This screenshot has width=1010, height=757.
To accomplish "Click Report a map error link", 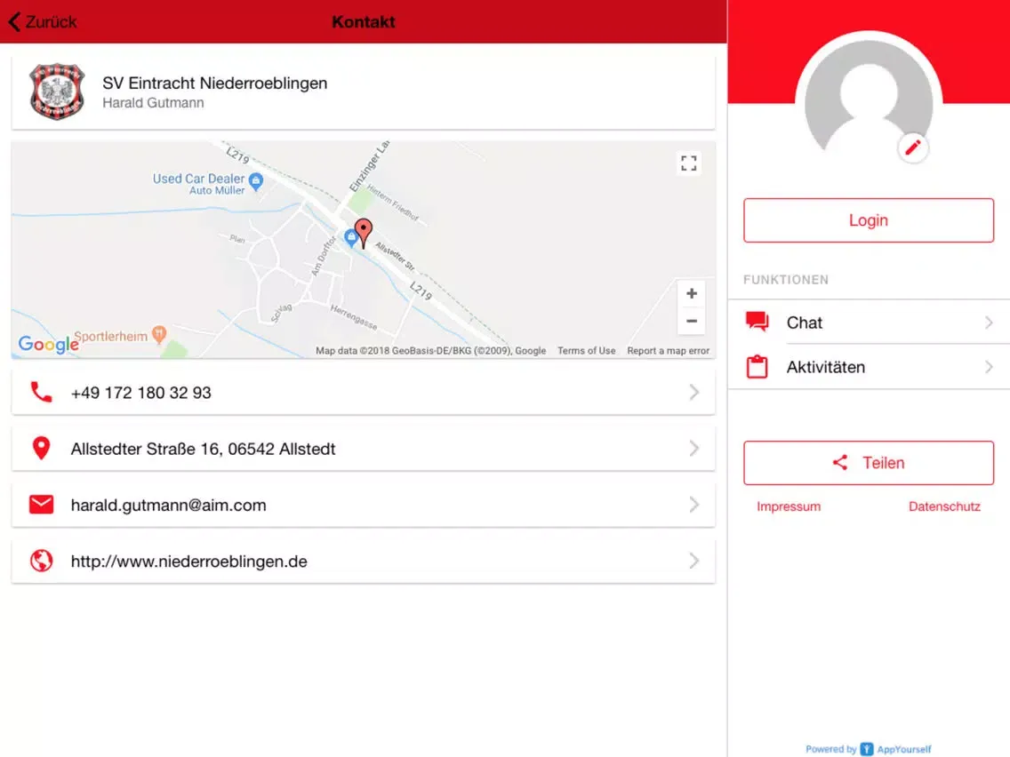I will pos(668,351).
